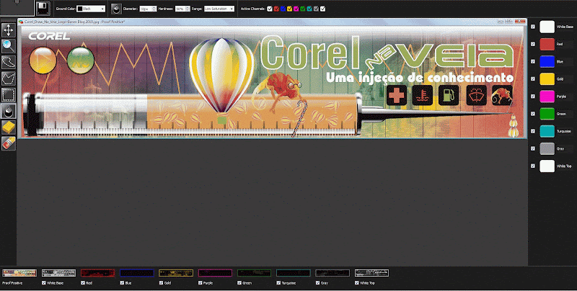Toggle the bottom strip White Top checkbox
Screen dimensions: 577x291
(356, 283)
